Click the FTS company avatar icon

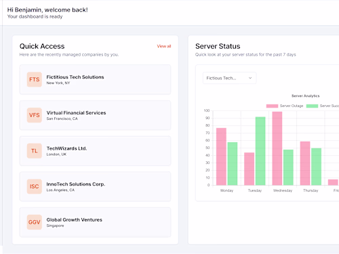tap(35, 79)
